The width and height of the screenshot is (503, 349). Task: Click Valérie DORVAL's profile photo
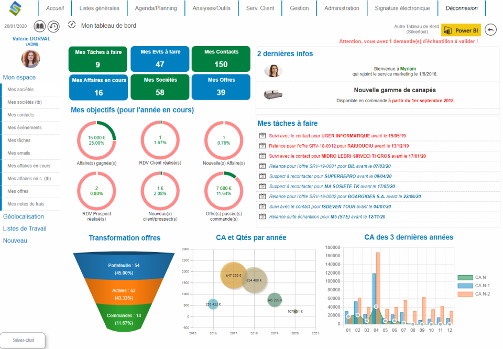pyautogui.click(x=30, y=58)
